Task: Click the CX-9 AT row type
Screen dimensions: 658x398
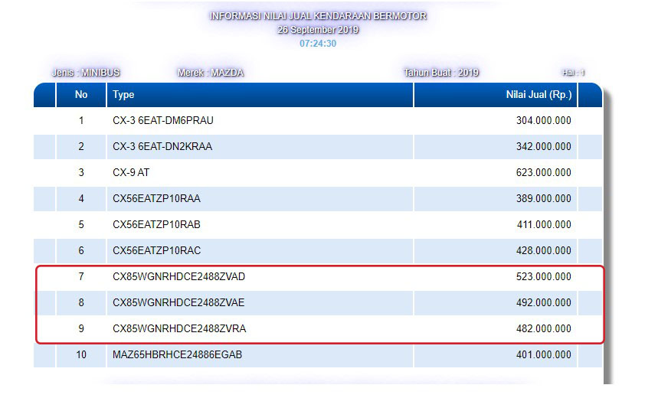Action: click(x=131, y=173)
